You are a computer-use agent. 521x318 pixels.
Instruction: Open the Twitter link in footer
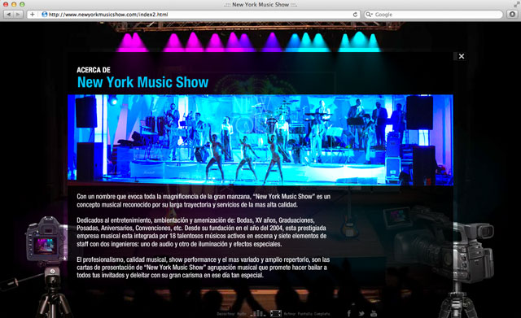[361, 313]
